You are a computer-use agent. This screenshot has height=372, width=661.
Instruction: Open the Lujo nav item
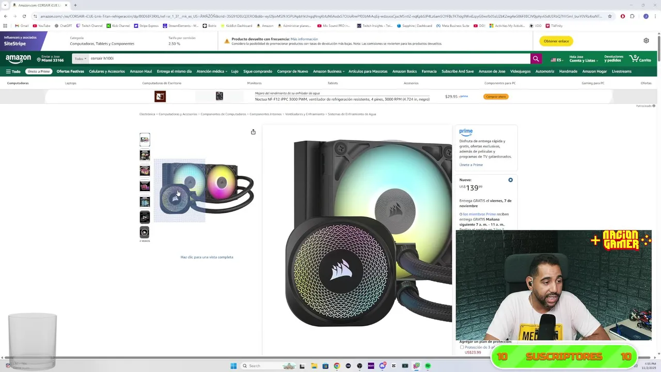(x=234, y=71)
